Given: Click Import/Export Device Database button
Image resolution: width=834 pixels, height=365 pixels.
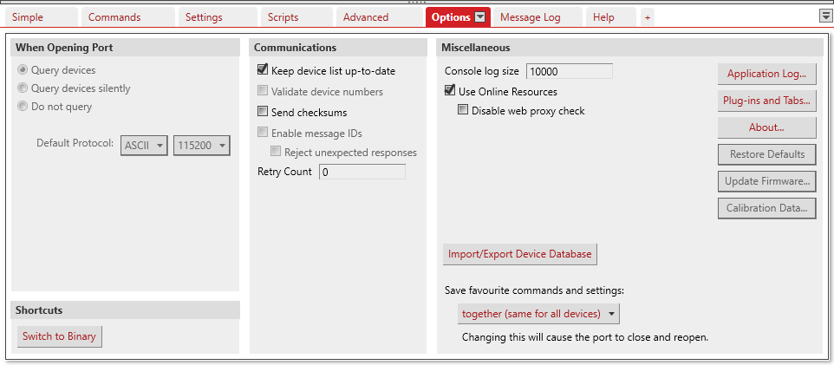Looking at the screenshot, I should [520, 254].
